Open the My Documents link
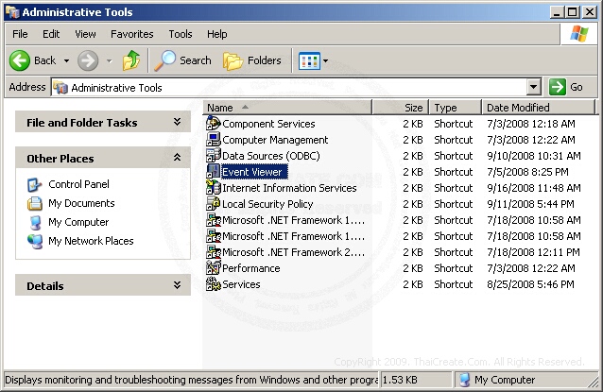Viewport: 603px width, 392px height. (81, 203)
